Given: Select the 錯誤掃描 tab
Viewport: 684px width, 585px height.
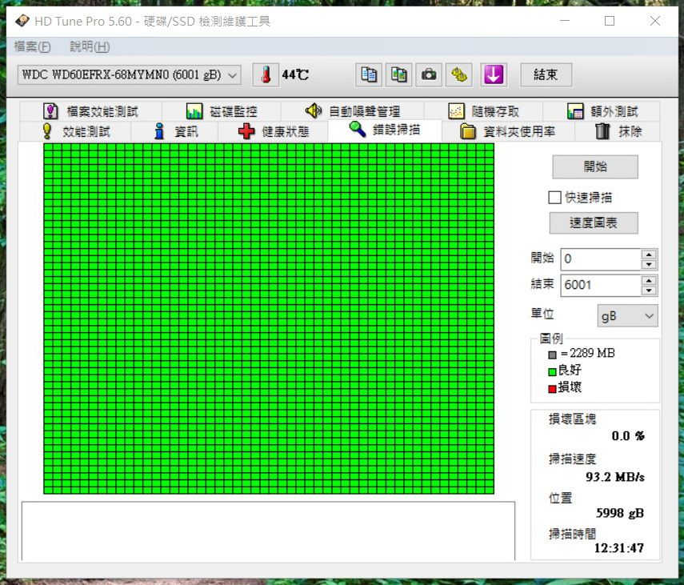Looking at the screenshot, I should click(x=385, y=130).
